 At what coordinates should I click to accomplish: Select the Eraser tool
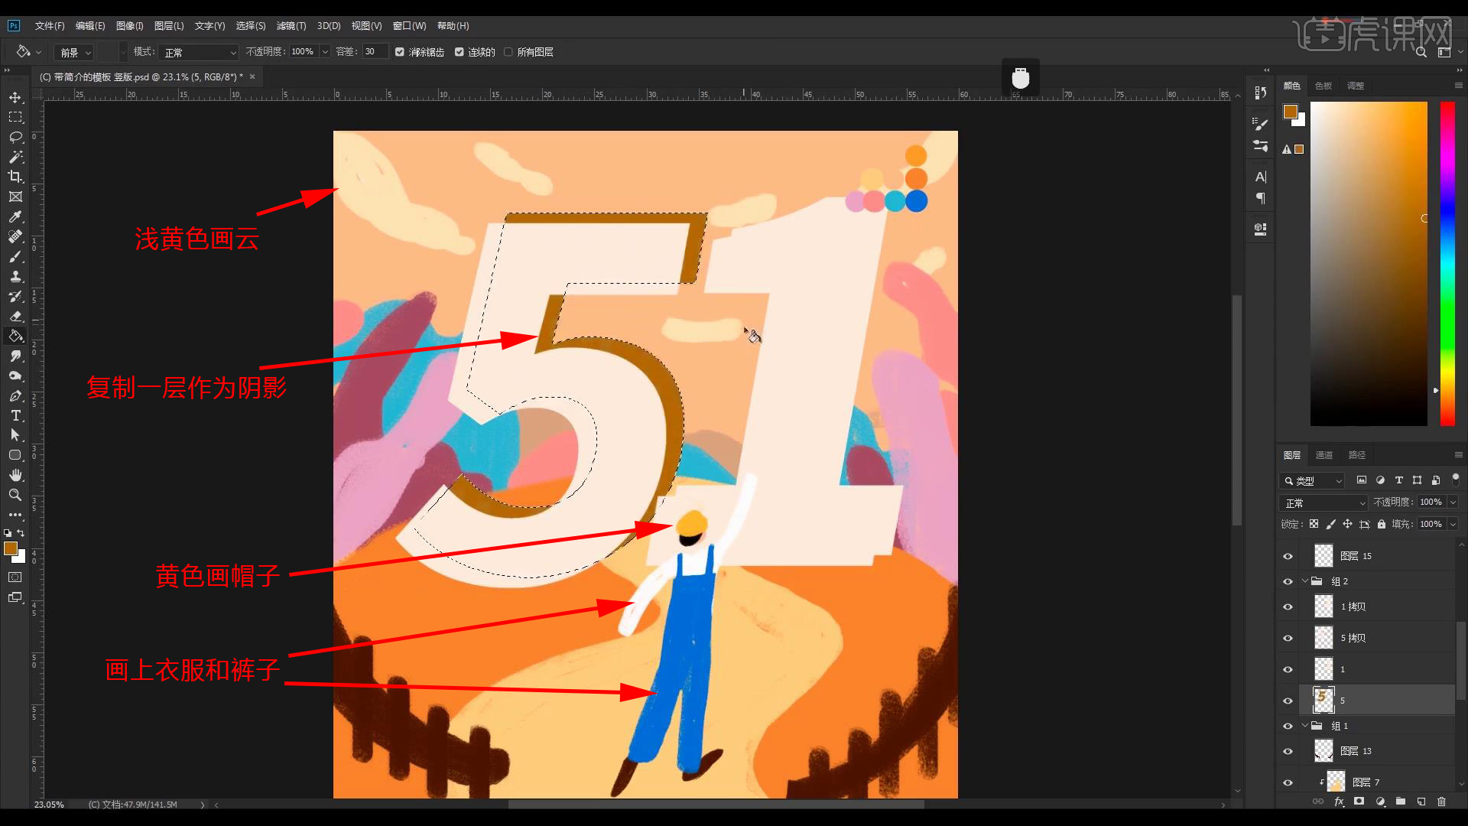(15, 316)
